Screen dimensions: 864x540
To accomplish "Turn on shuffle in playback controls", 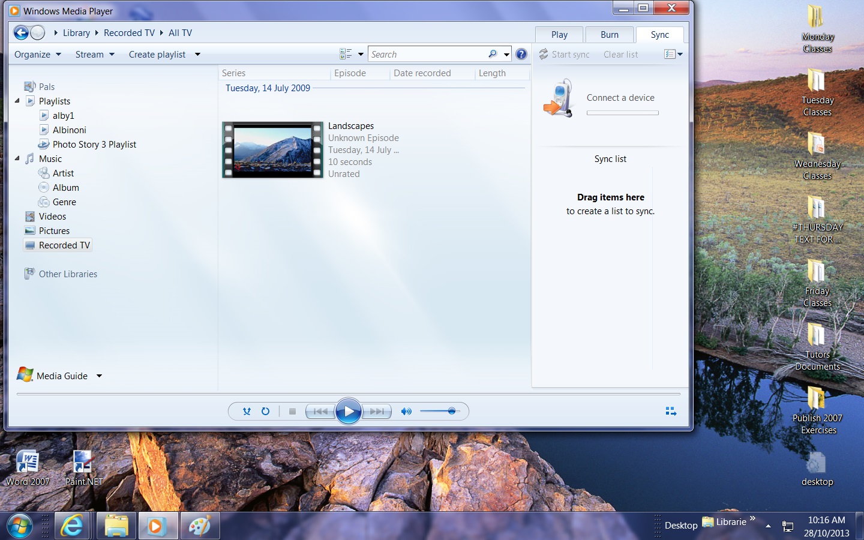I will coord(247,412).
